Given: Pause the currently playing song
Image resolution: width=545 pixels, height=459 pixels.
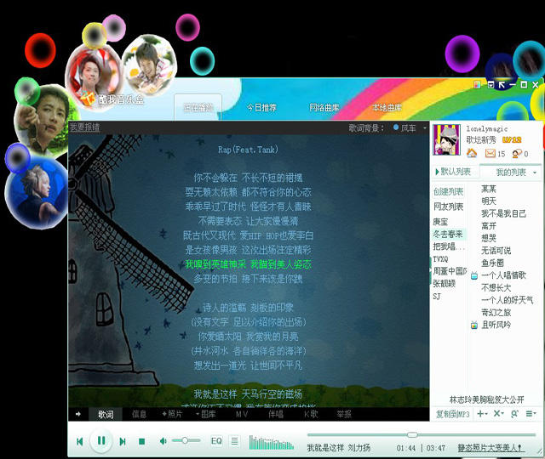Looking at the screenshot, I should pos(101,440).
